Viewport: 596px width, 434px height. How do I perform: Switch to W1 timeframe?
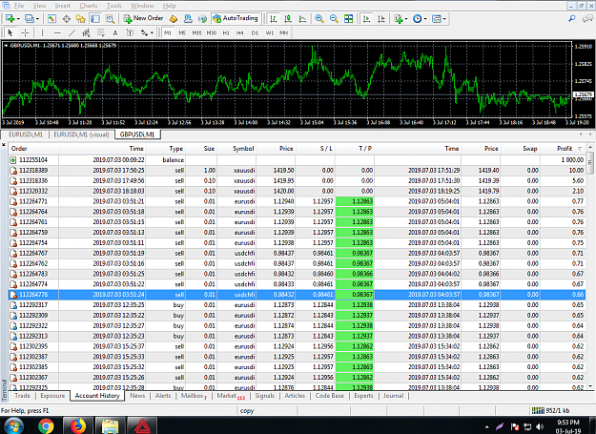point(270,33)
